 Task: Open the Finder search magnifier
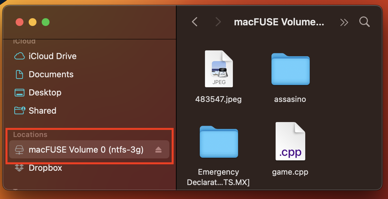364,22
